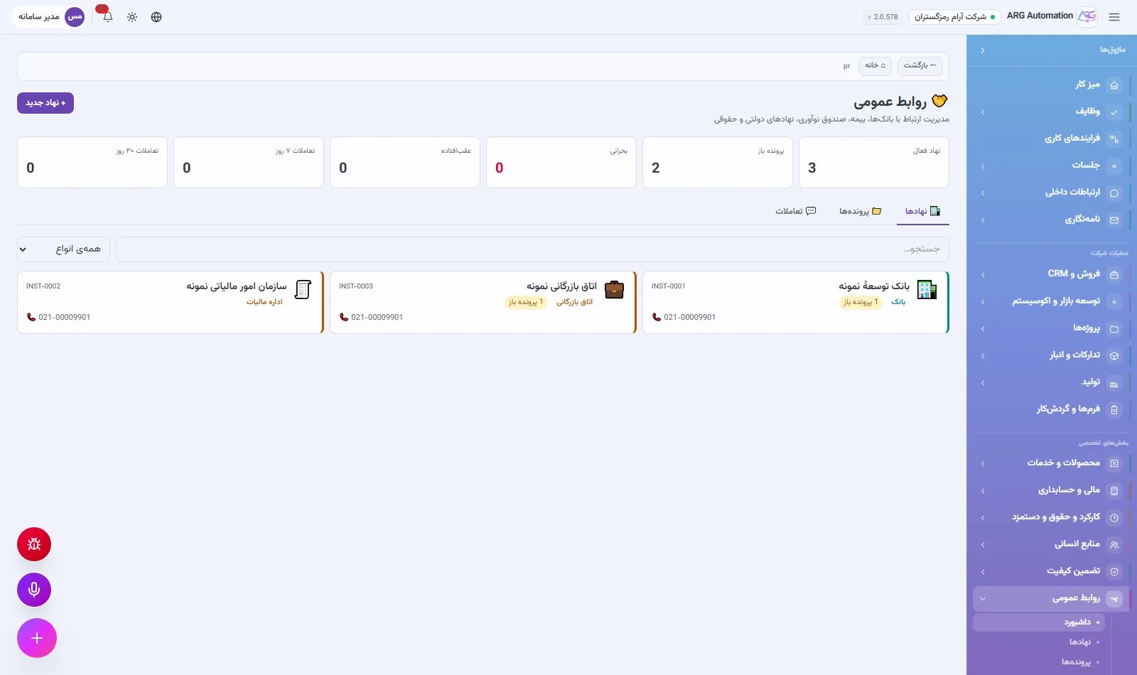
Task: Expand the وظایف sidebar section
Action: 983,112
